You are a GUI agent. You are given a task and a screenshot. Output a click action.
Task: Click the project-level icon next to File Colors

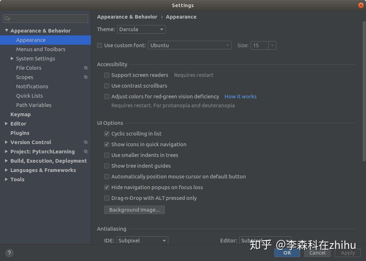coord(86,68)
